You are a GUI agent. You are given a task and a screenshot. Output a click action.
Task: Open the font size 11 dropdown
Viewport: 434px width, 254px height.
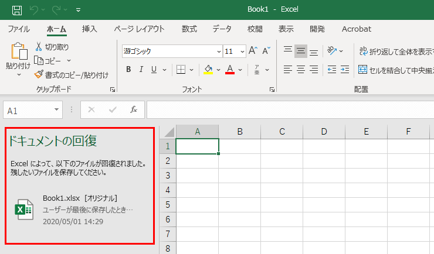coord(242,52)
